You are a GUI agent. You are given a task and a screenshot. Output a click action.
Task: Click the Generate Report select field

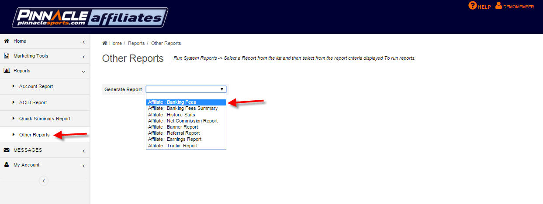(186, 89)
